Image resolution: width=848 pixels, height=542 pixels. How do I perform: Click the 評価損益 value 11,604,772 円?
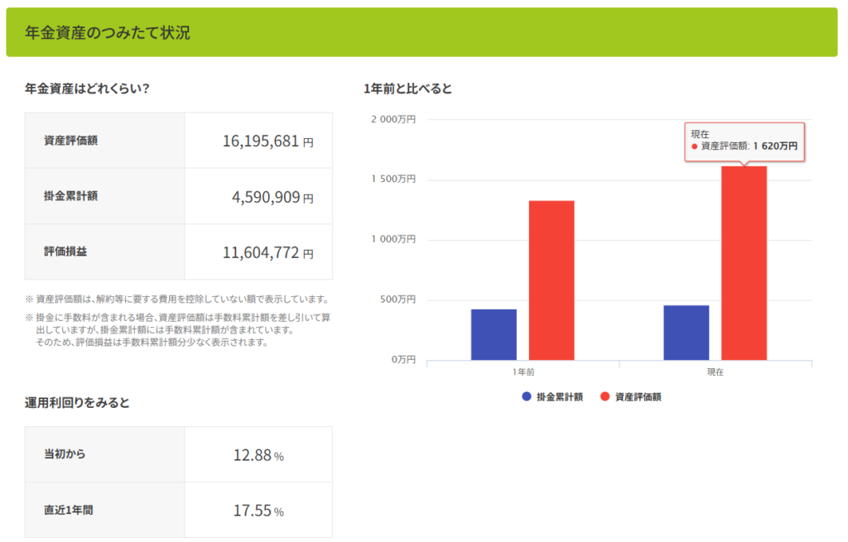[267, 252]
